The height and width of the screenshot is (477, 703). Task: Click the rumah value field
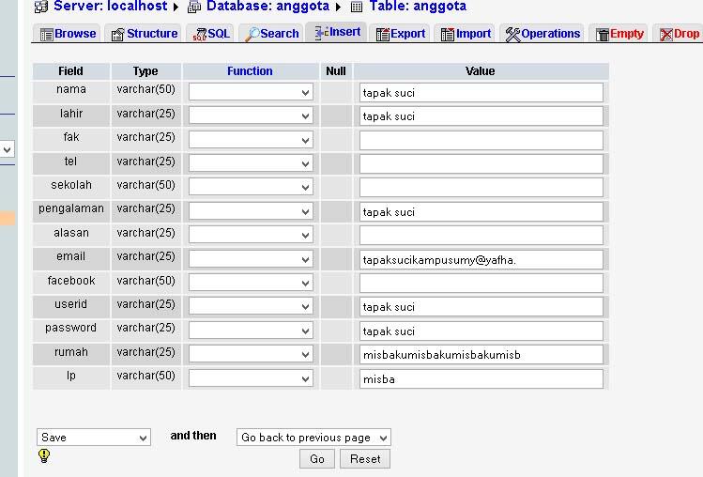(481, 355)
